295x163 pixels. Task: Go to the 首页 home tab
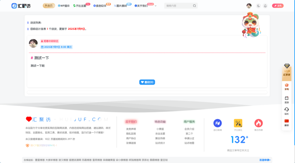49,6
